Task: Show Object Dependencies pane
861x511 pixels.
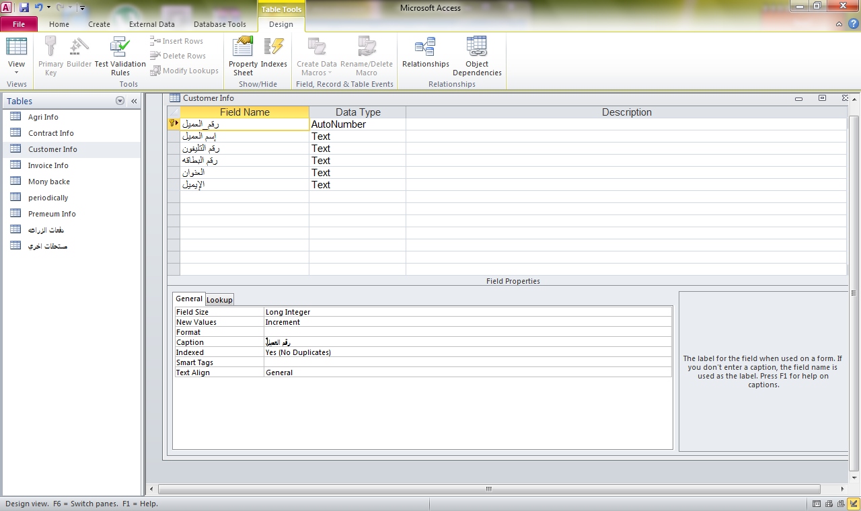Action: click(477, 56)
